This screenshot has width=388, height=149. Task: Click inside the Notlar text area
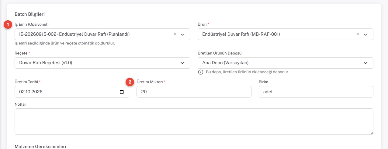[x=194, y=121]
